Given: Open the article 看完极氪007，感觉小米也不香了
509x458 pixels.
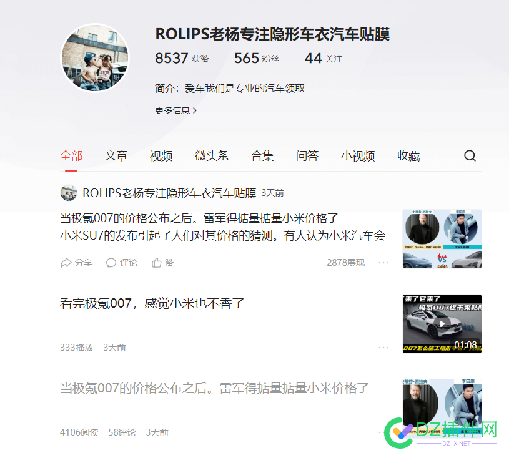Looking at the screenshot, I should pyautogui.click(x=151, y=303).
